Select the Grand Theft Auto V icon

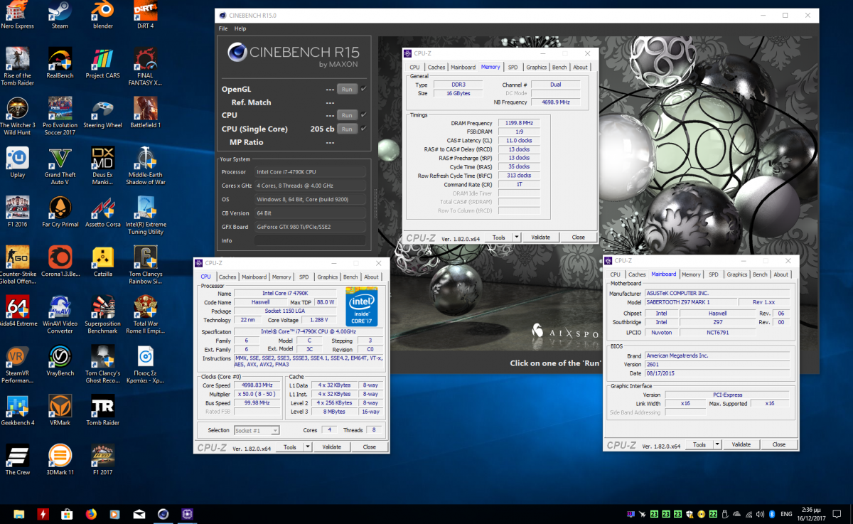60,166
